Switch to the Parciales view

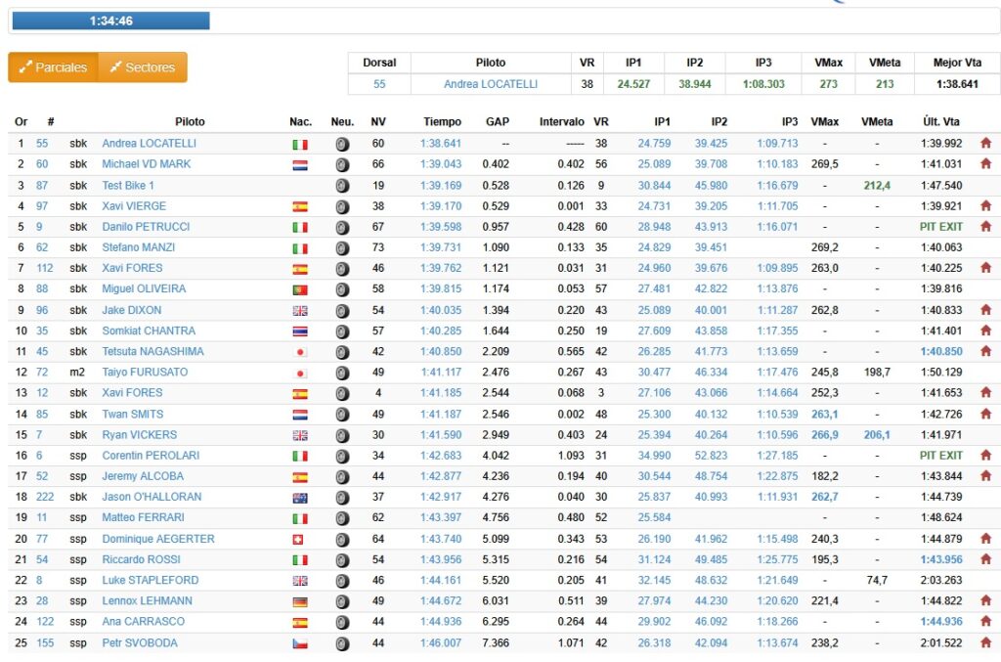[54, 67]
